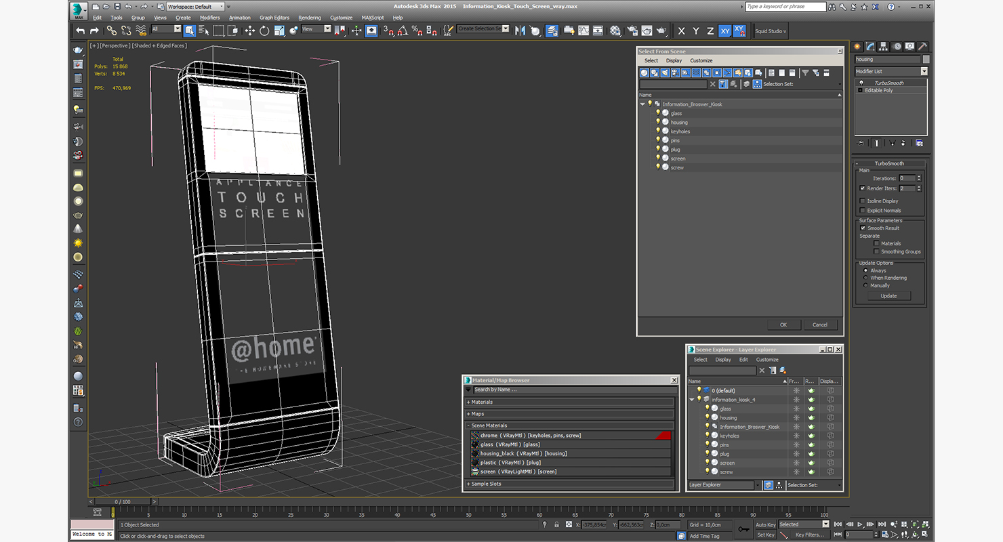1003x542 pixels.
Task: Click the TurboSmooth Update button
Action: tap(888, 296)
